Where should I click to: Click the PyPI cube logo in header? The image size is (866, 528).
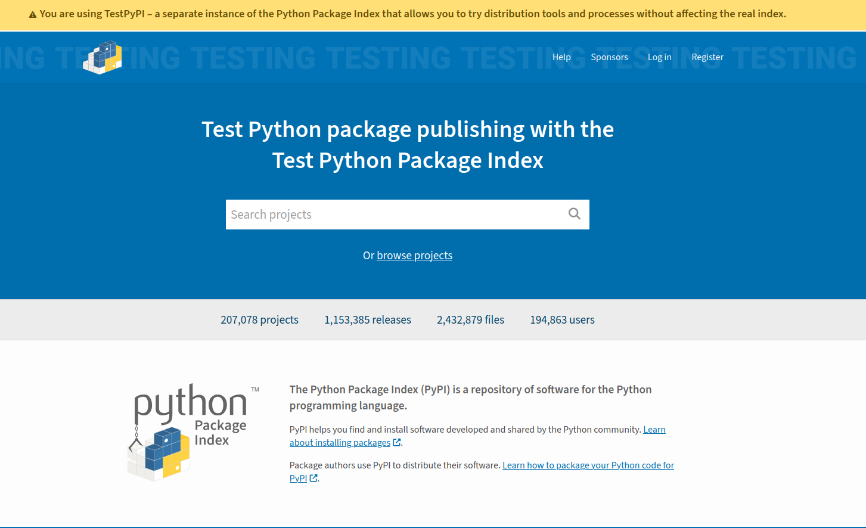pos(103,57)
